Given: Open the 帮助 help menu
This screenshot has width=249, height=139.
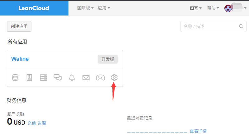Looking at the screenshot, I should [x=213, y=8].
